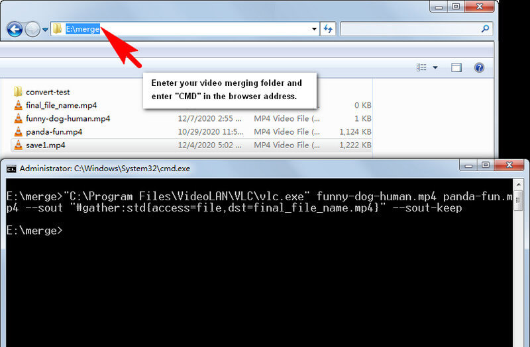530x347 pixels.
Task: Open the view options dropdown arrow
Action: tap(435, 67)
